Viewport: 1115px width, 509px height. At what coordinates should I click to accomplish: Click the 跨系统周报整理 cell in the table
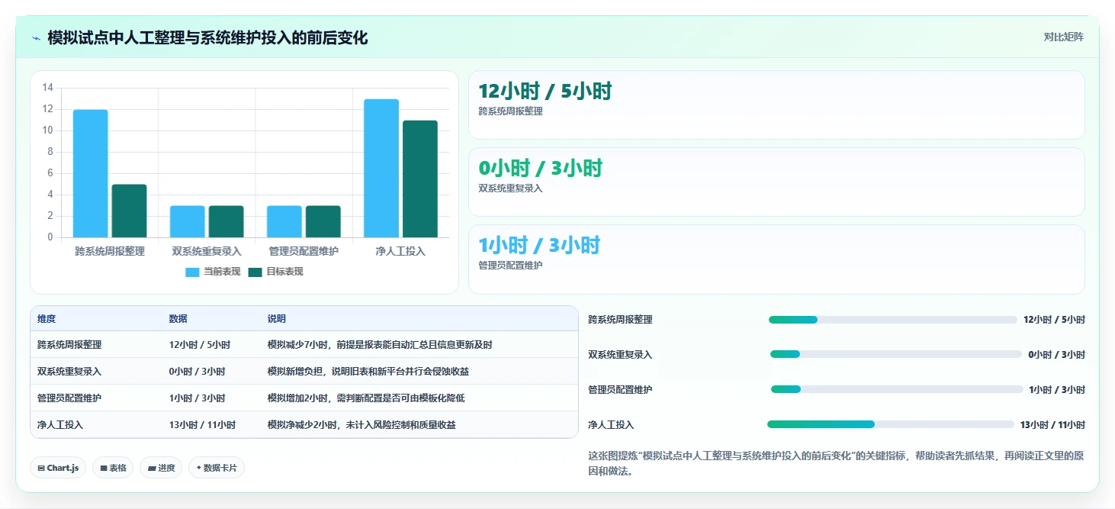tap(69, 345)
